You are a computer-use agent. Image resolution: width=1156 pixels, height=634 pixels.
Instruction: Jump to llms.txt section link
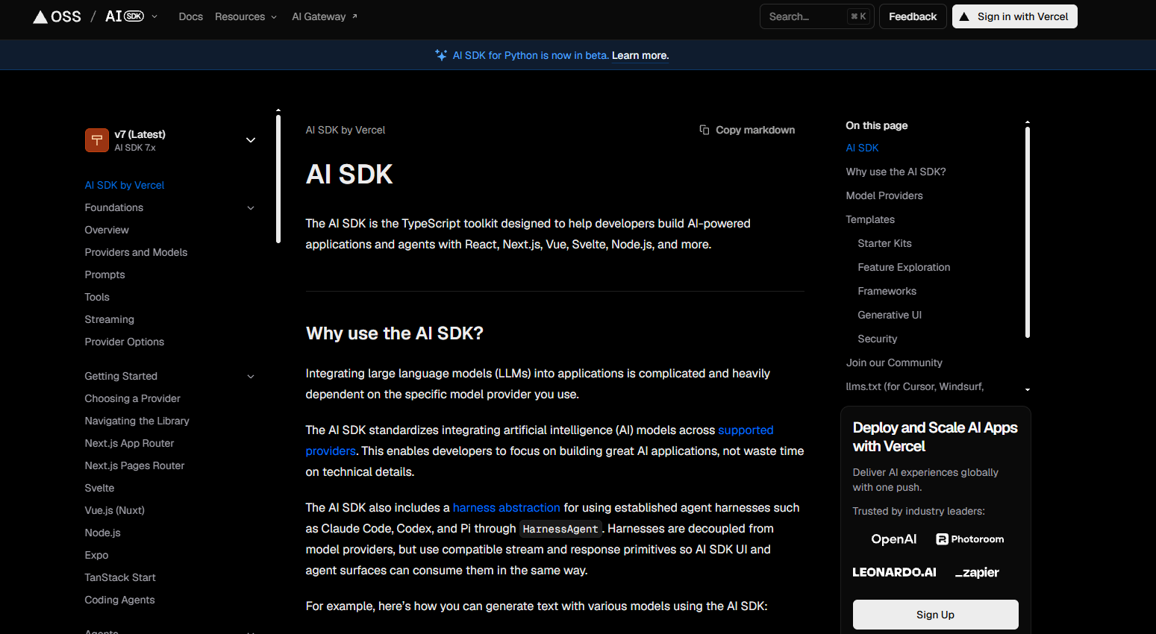[x=914, y=386]
